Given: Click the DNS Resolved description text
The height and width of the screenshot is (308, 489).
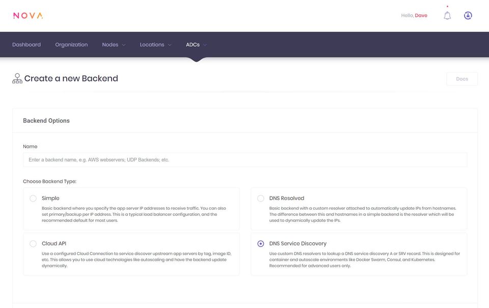Looking at the screenshot, I should [362, 214].
